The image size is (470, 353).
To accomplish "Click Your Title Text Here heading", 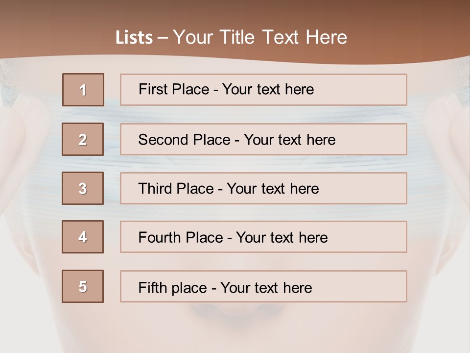I will point(260,37).
